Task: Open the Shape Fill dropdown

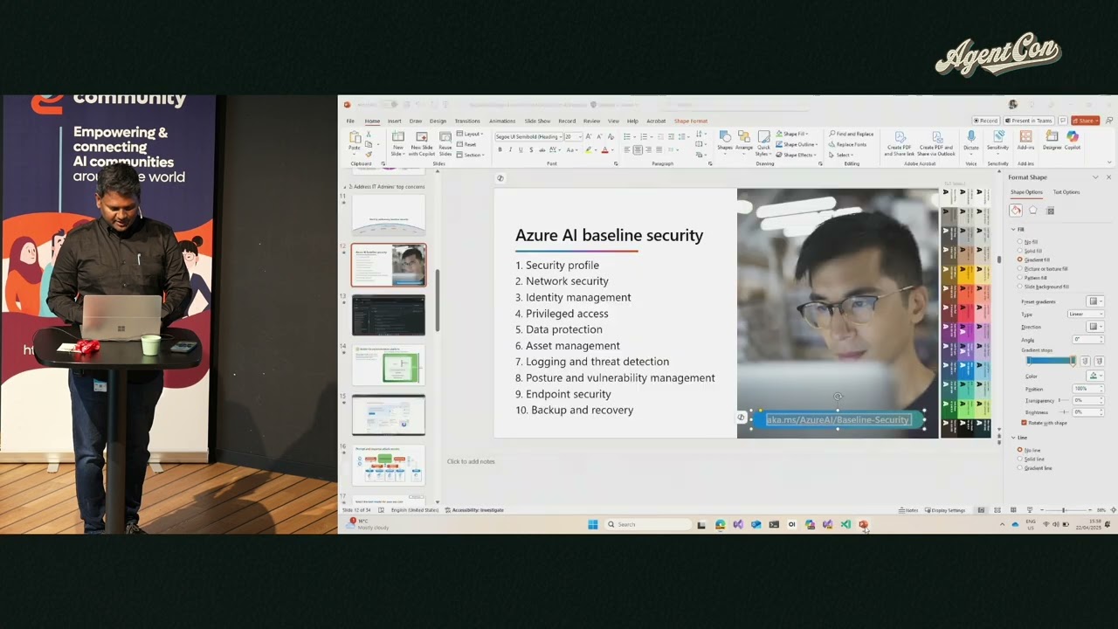Action: pos(794,134)
